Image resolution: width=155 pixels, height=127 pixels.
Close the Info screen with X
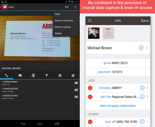coord(90,21)
